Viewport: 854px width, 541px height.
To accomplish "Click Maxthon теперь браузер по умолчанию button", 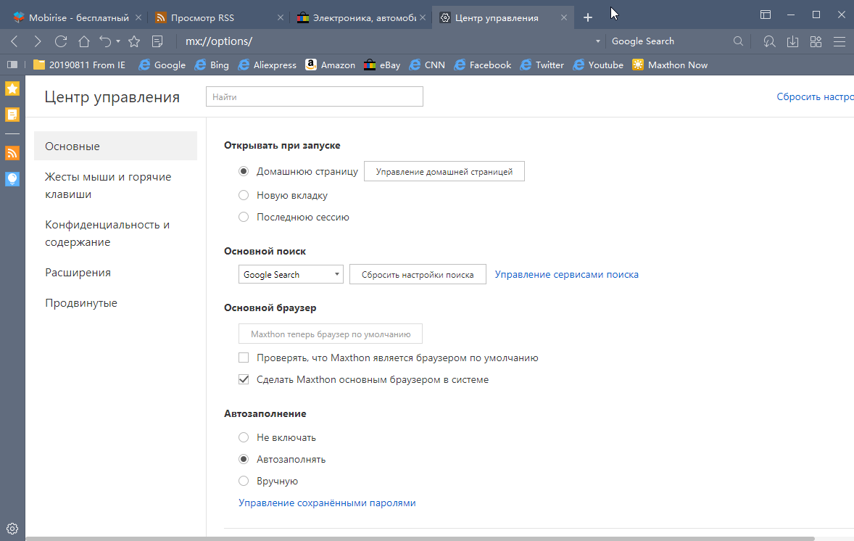I will point(331,334).
